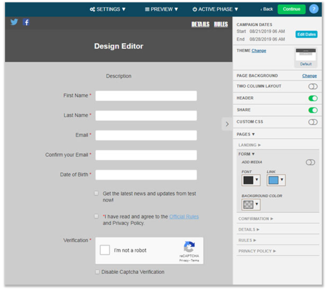Select the Default theme thumbnail
The height and width of the screenshot is (290, 328).
click(x=306, y=57)
